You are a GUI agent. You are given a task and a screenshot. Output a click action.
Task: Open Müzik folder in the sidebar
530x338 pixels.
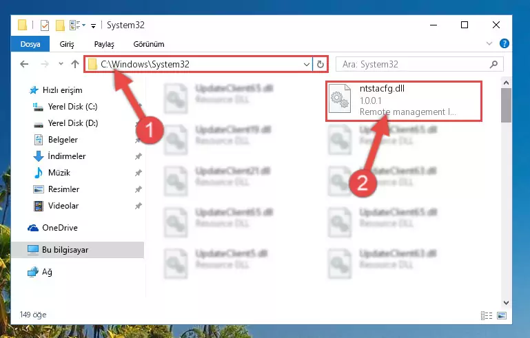pos(59,173)
